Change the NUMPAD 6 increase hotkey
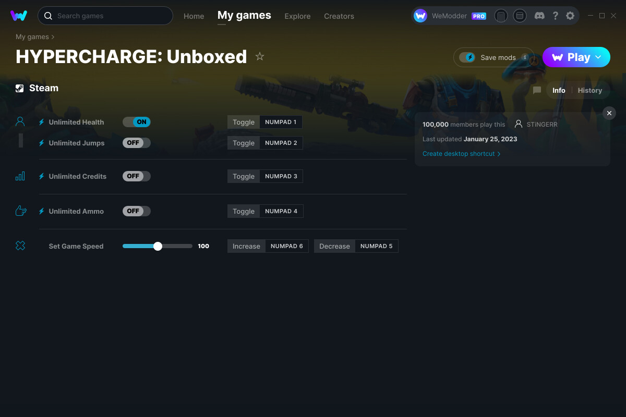Screen dimensions: 626x417 tap(287, 246)
